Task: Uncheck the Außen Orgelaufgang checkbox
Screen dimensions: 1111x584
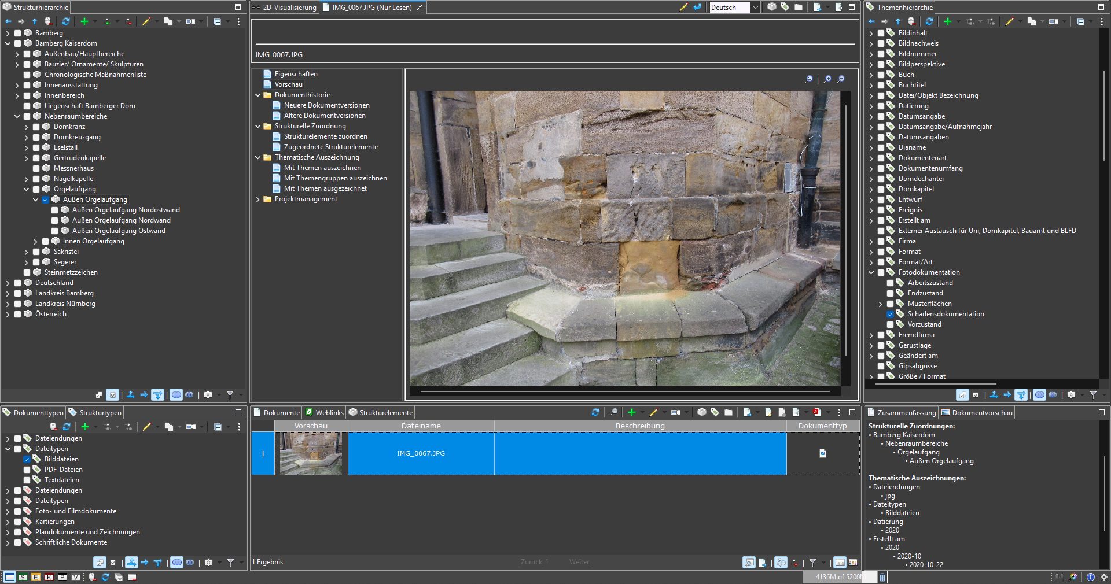Action: [x=46, y=199]
